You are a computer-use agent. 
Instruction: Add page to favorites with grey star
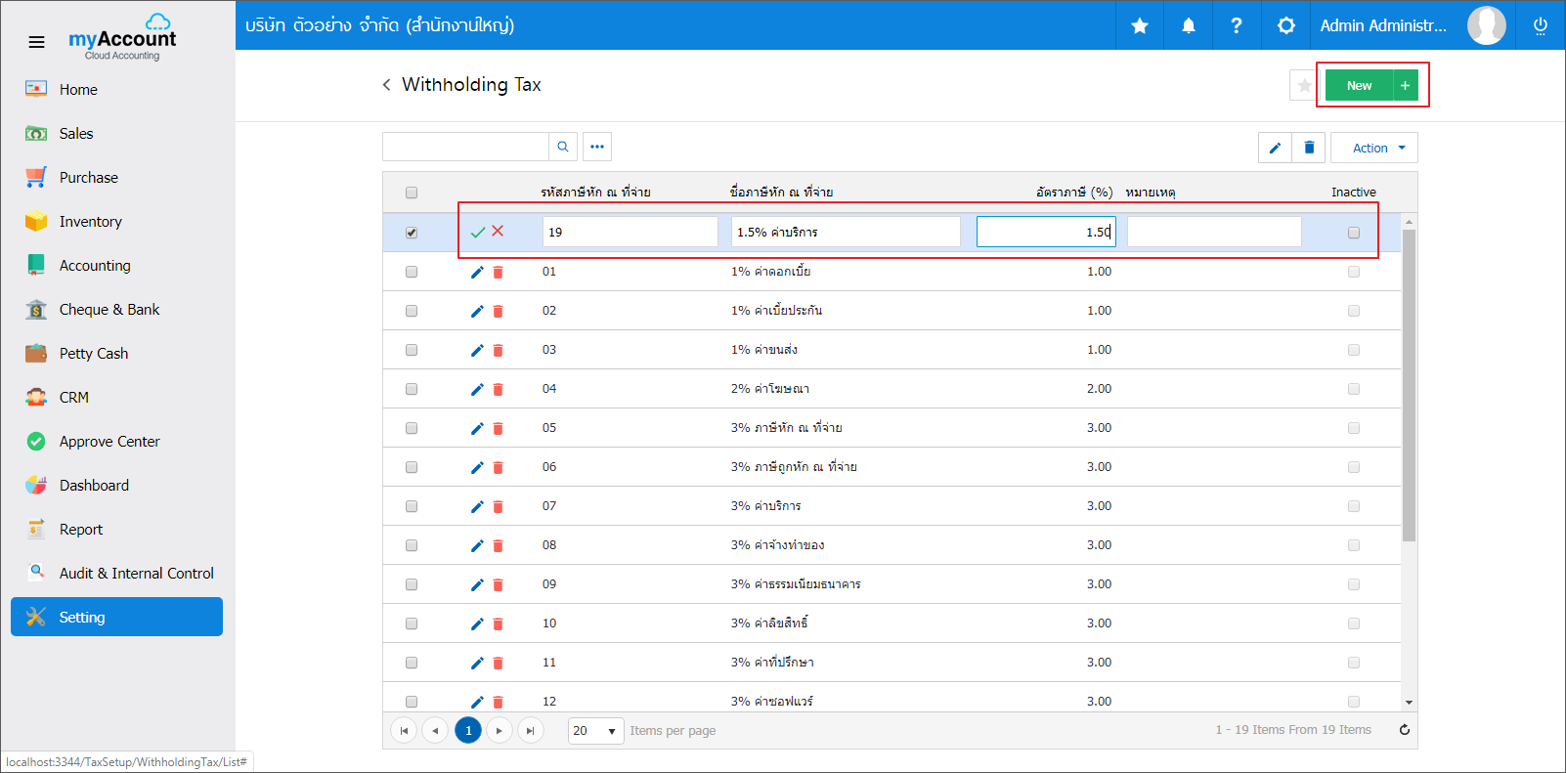1304,86
